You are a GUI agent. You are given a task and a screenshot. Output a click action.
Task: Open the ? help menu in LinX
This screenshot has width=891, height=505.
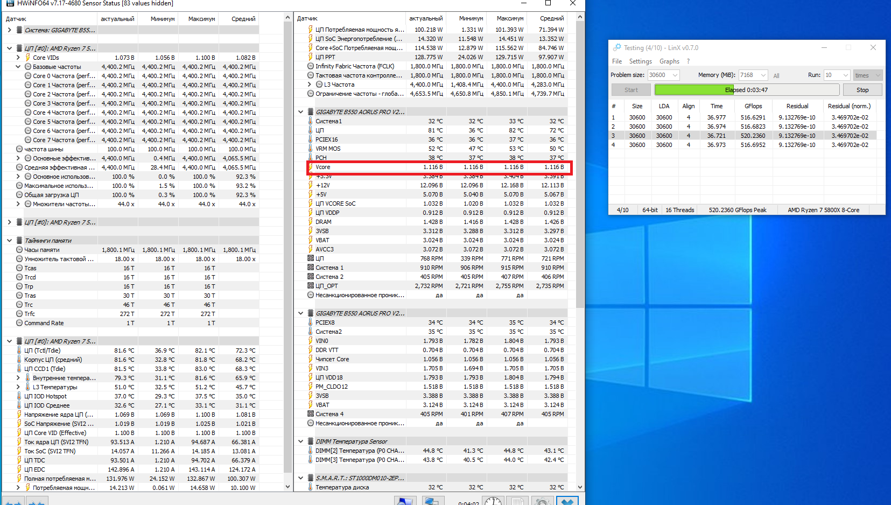click(x=688, y=61)
